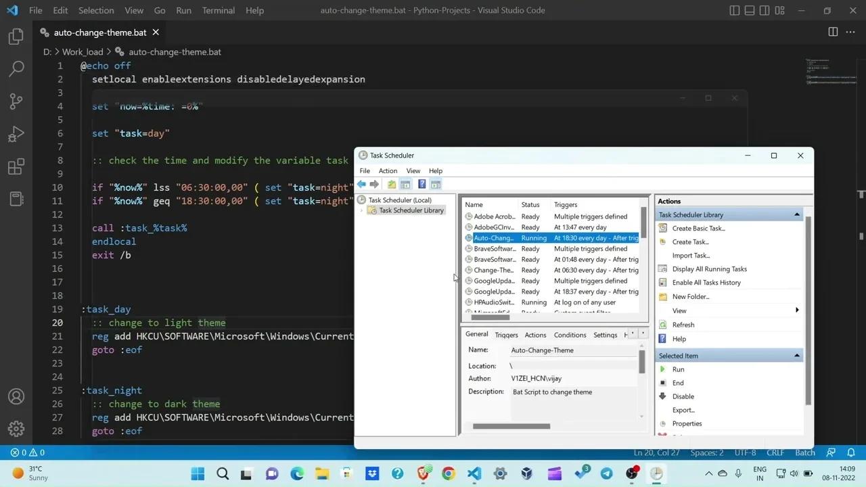Click Task Scheduler back arrow icon
Image resolution: width=866 pixels, height=487 pixels.
[x=362, y=185]
